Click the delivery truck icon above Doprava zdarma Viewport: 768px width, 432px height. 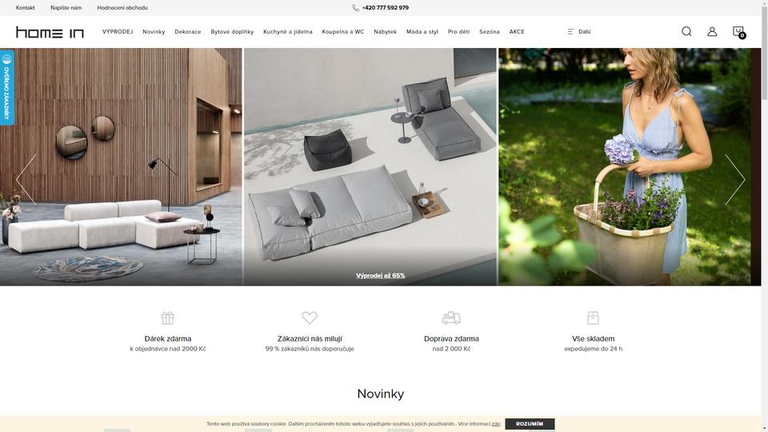pos(451,318)
